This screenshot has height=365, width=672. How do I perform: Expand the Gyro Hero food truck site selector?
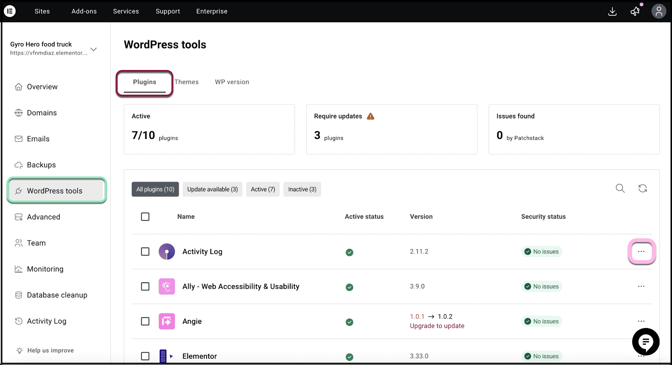tap(94, 49)
